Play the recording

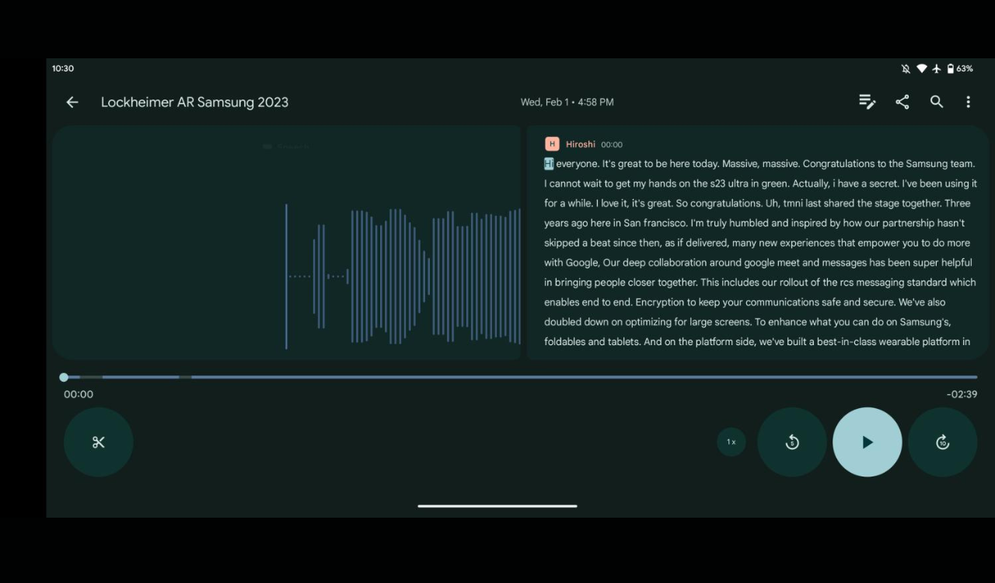(x=868, y=442)
